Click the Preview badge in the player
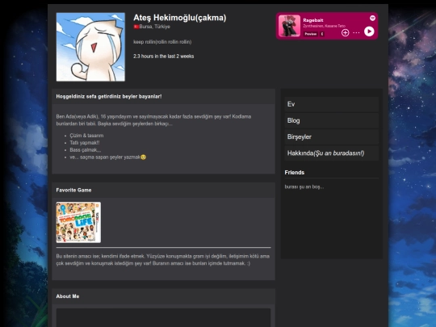436x327 pixels. pyautogui.click(x=311, y=34)
